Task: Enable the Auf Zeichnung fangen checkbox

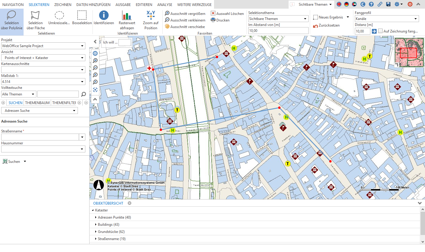Action: [381, 31]
